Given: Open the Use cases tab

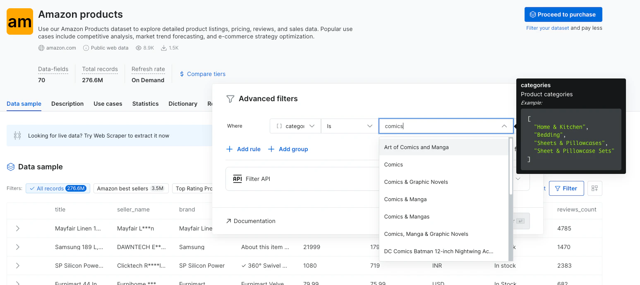Looking at the screenshot, I should pos(108,104).
